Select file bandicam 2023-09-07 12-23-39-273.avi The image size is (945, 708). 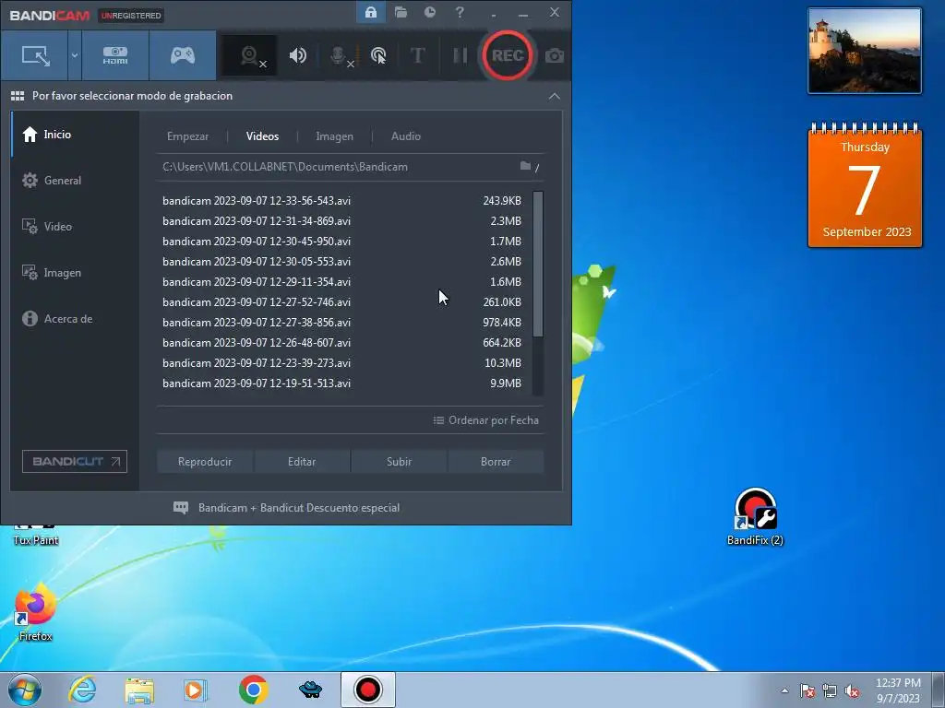[341, 363]
